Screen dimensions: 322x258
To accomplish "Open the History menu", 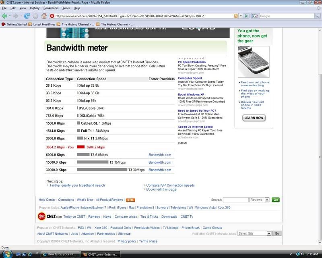I will pos(35,8).
